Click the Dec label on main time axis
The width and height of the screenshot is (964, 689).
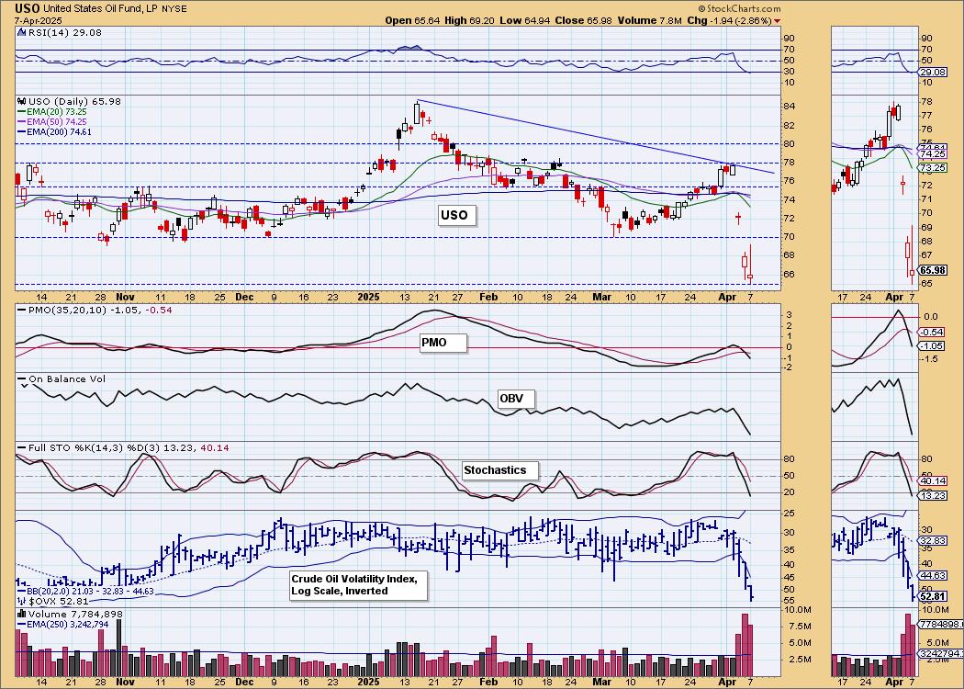coord(244,297)
